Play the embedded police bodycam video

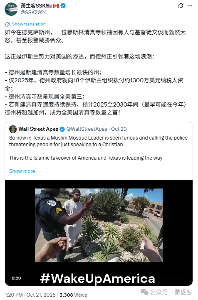tap(99, 225)
